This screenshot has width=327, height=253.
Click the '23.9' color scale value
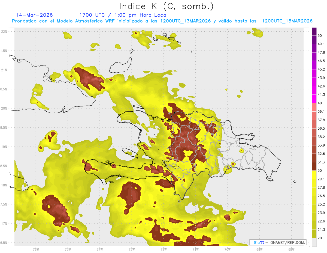click(x=322, y=213)
